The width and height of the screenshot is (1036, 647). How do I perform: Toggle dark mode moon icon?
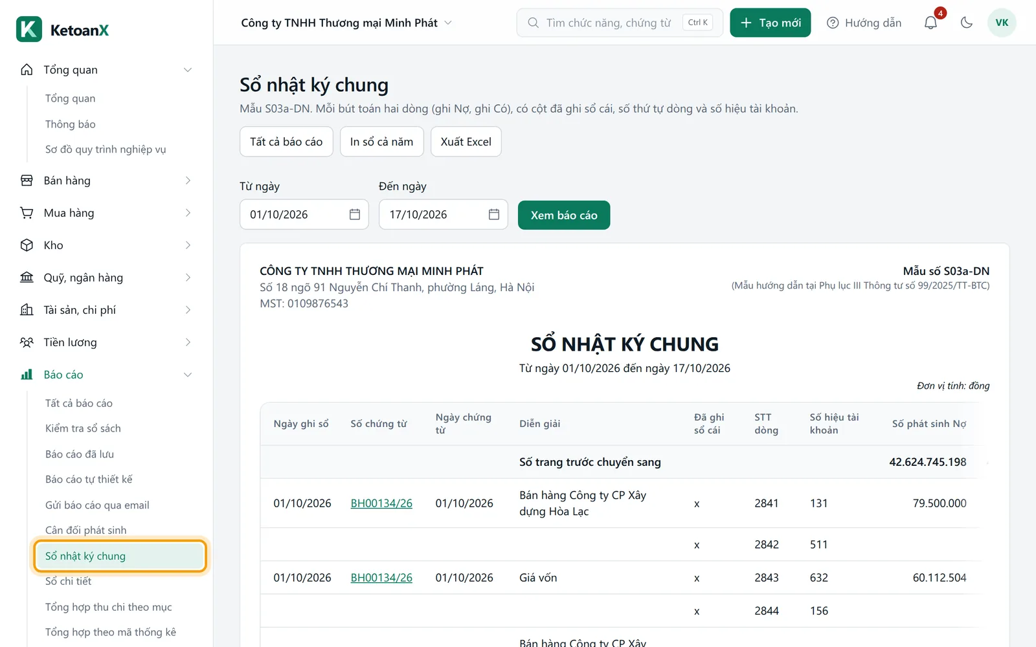(x=967, y=23)
